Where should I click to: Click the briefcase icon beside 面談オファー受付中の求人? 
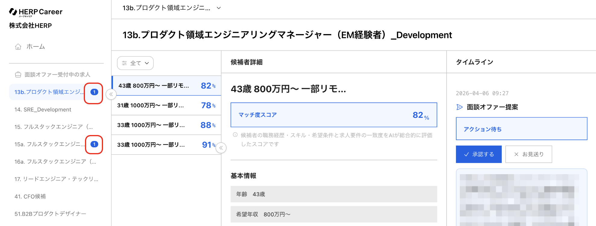(x=18, y=74)
